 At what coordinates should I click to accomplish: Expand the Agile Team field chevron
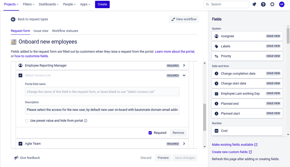click(x=184, y=144)
